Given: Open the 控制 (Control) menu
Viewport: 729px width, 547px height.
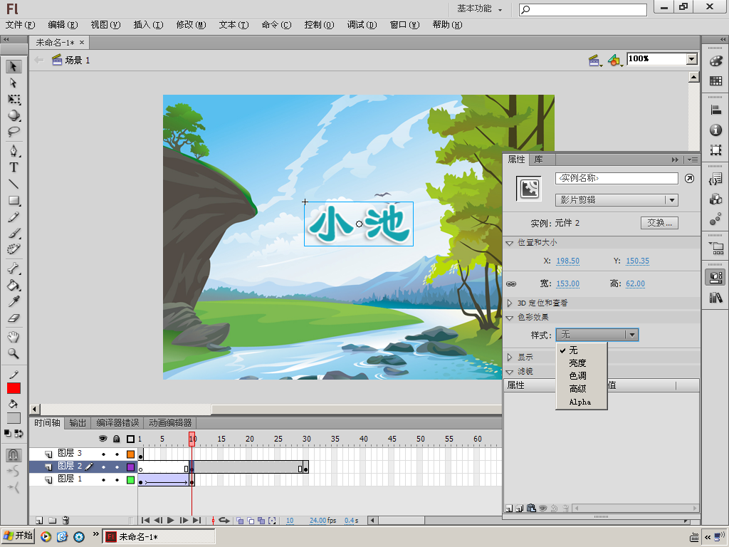Looking at the screenshot, I should [x=319, y=25].
